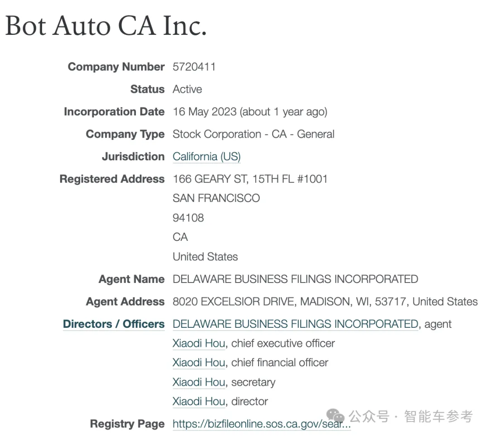This screenshot has width=489, height=436.
Task: Click Xiaodi Hou link beside director
Action: [x=199, y=402]
